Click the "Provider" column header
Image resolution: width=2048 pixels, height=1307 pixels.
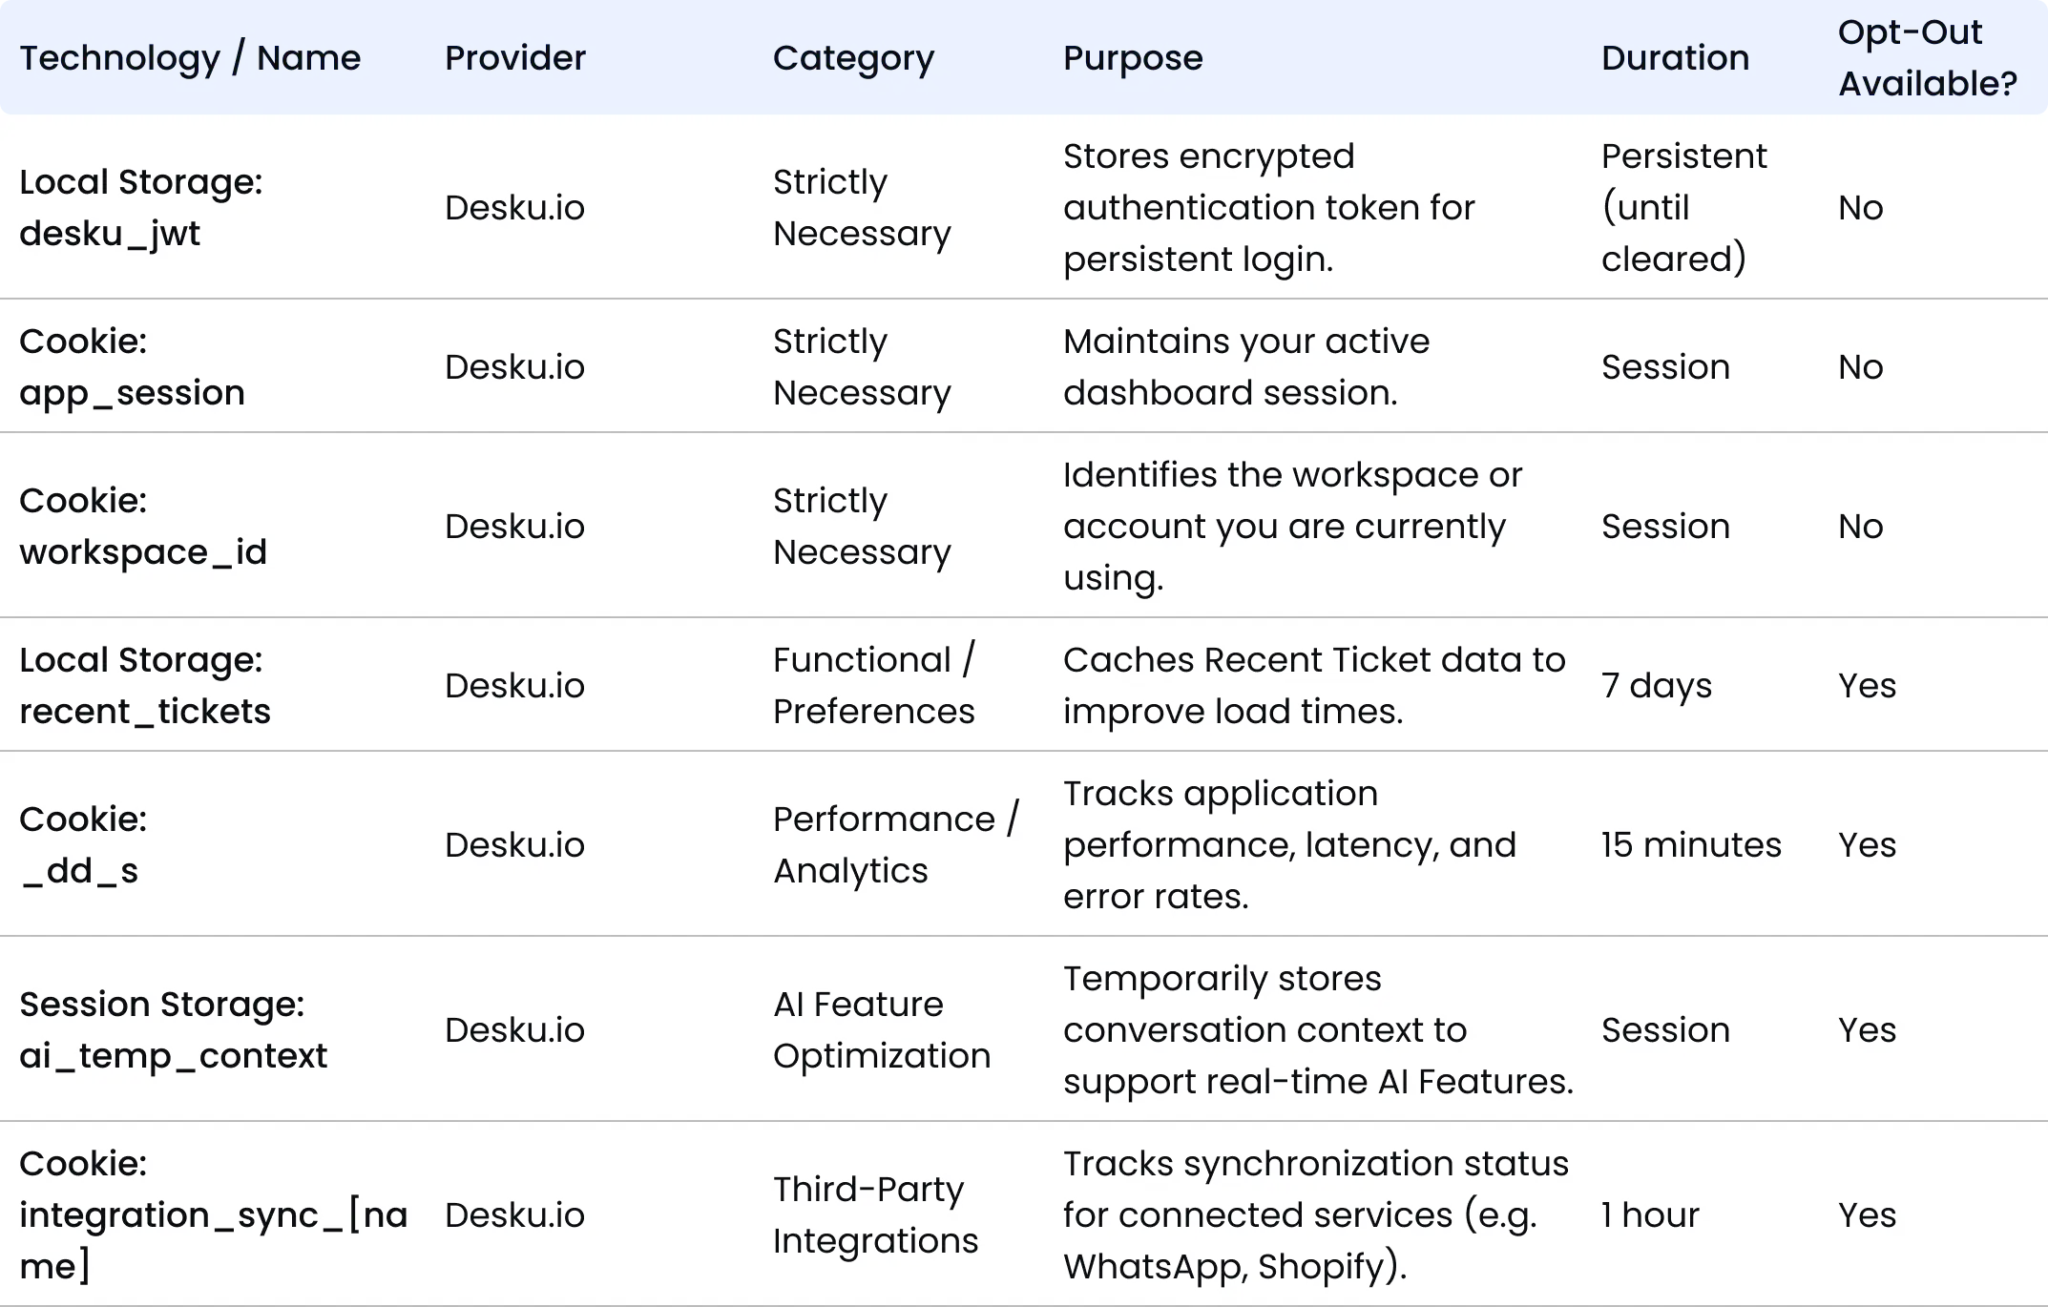point(514,58)
